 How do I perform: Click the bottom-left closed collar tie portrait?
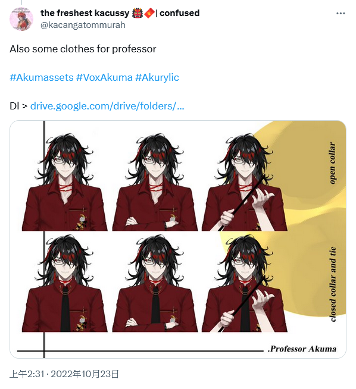coord(64,283)
